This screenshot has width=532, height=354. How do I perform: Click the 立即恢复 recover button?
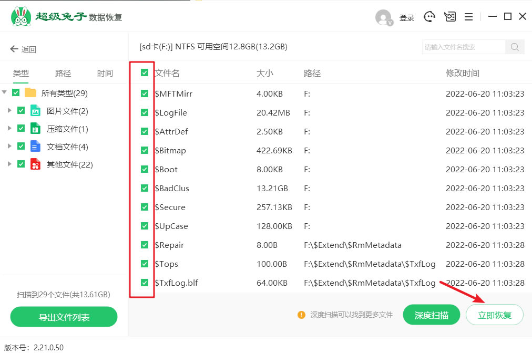[494, 314]
